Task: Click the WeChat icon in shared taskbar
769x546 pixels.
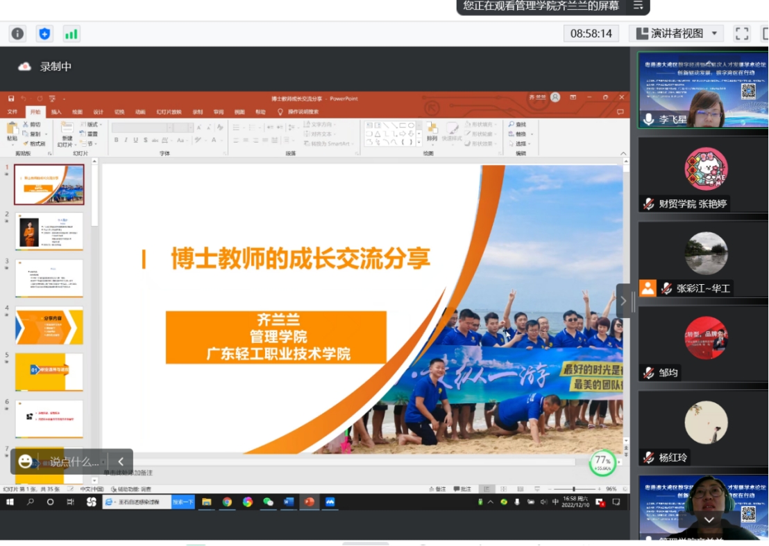Action: tap(268, 502)
